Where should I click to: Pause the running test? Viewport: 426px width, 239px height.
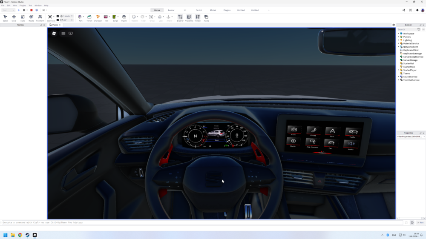24,10
